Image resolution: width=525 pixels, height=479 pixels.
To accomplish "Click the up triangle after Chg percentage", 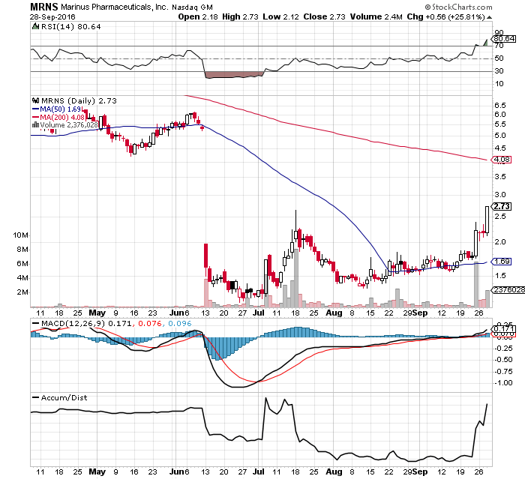I will point(489,17).
